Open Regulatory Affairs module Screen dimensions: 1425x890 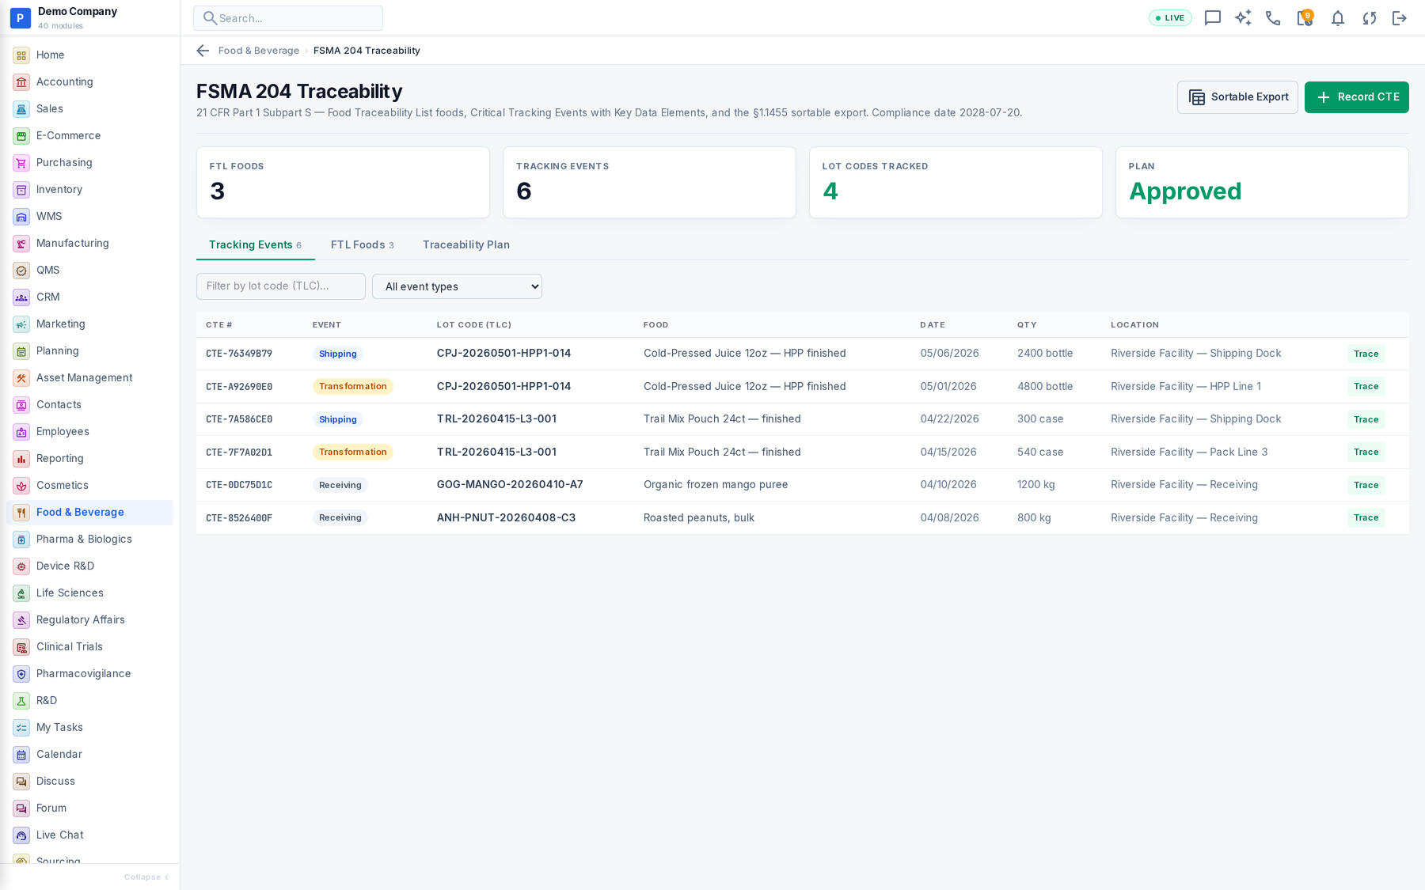(x=89, y=620)
